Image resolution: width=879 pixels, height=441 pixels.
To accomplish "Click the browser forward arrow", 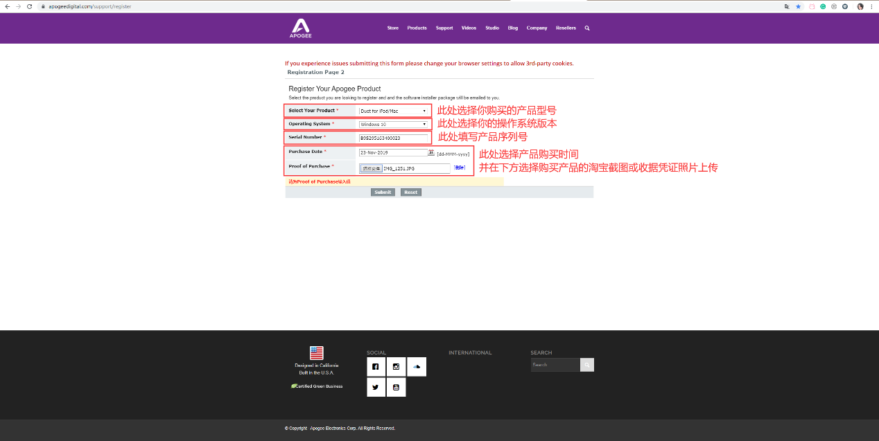I will 18,6.
